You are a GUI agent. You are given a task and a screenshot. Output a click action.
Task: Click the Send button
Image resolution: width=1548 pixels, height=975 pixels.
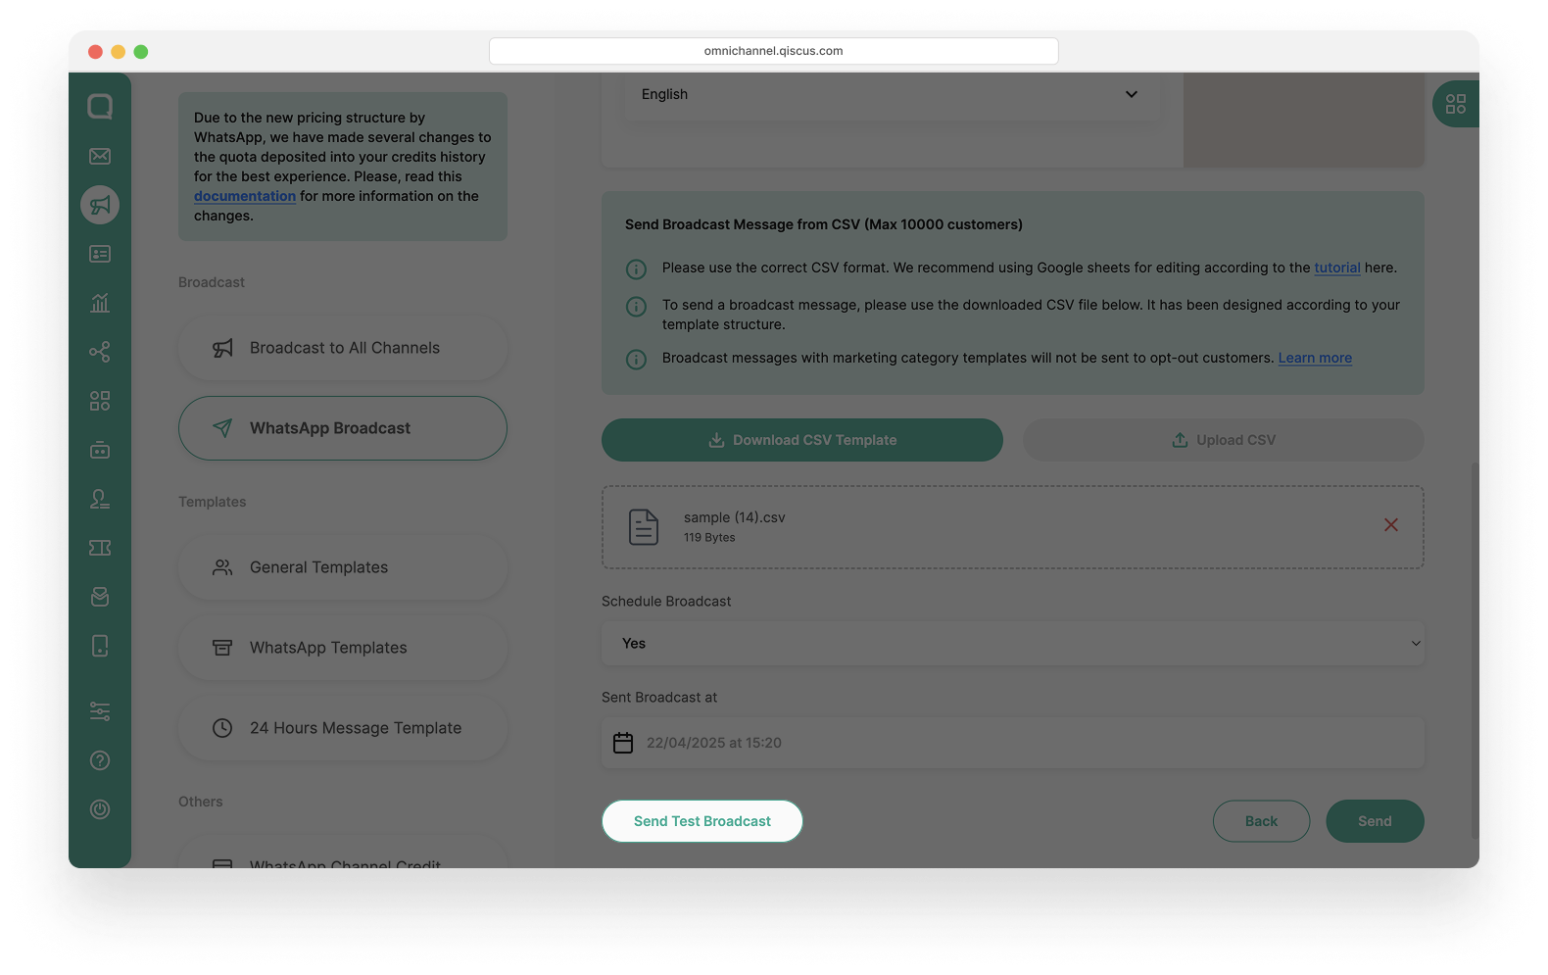pyautogui.click(x=1376, y=821)
